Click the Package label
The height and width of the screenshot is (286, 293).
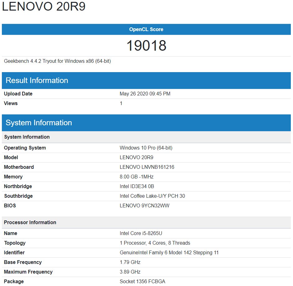(14, 282)
